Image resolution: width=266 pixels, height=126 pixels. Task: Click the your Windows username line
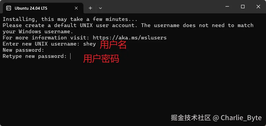38,32
